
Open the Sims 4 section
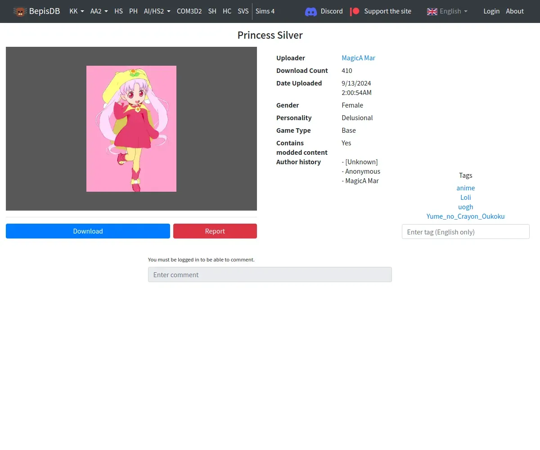tap(265, 11)
